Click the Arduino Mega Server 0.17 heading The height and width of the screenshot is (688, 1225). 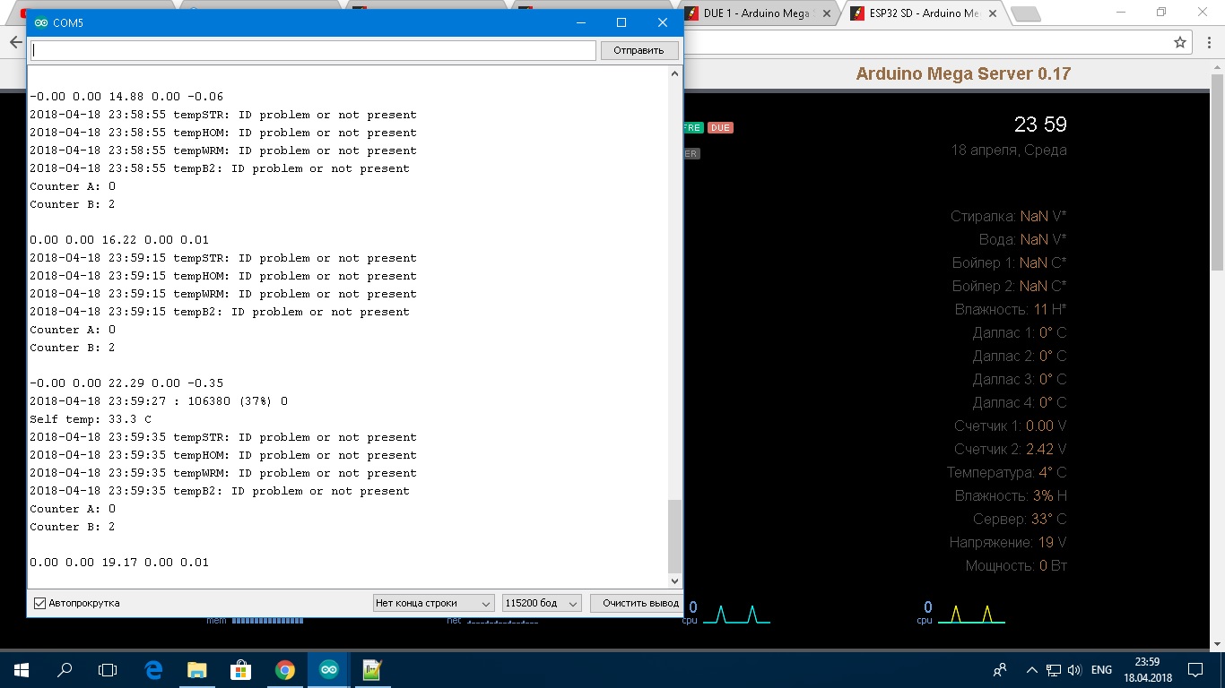point(963,74)
